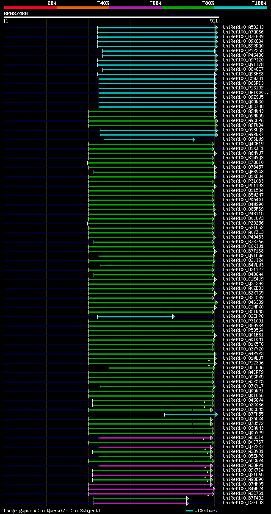Image resolution: width=271 pixels, height=514 pixels.
Task: Select label UniRef100_P0A401
Action: tap(243, 200)
